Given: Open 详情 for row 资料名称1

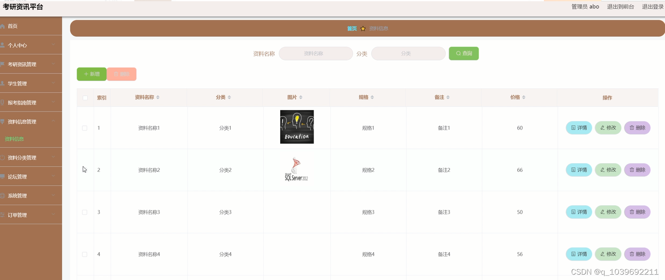Looking at the screenshot, I should pyautogui.click(x=579, y=128).
